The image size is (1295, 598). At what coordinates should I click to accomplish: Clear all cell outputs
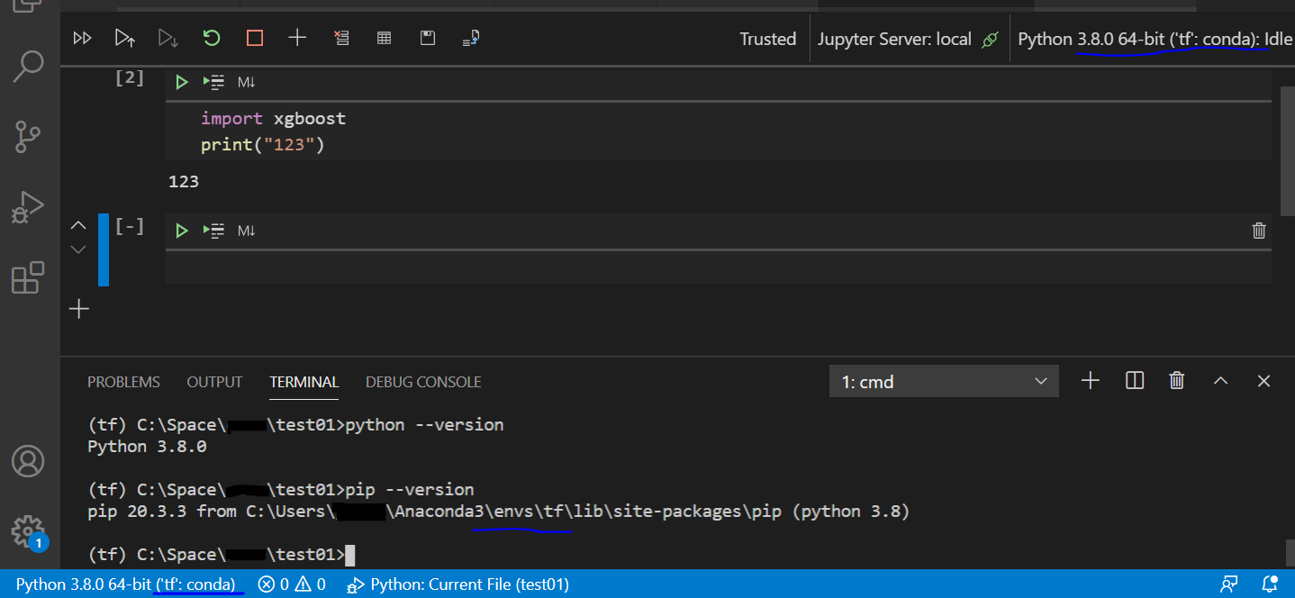click(x=341, y=38)
